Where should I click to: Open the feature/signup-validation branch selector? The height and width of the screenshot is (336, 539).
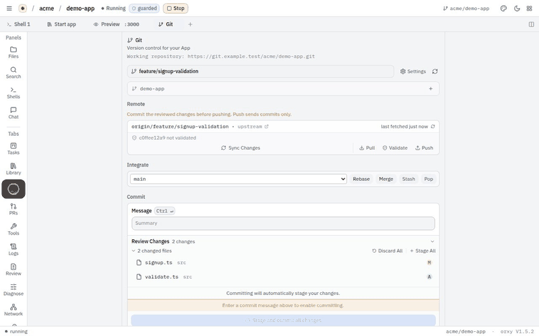click(261, 71)
